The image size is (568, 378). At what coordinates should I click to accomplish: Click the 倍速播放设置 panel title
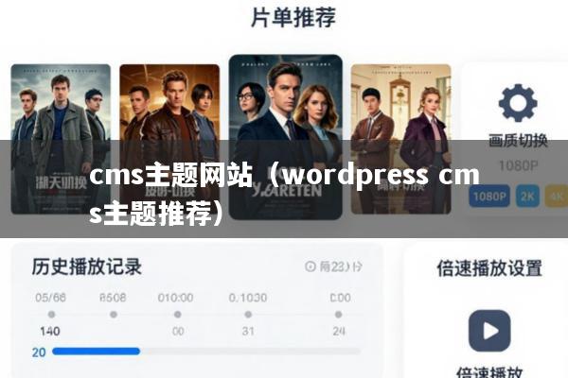489,268
